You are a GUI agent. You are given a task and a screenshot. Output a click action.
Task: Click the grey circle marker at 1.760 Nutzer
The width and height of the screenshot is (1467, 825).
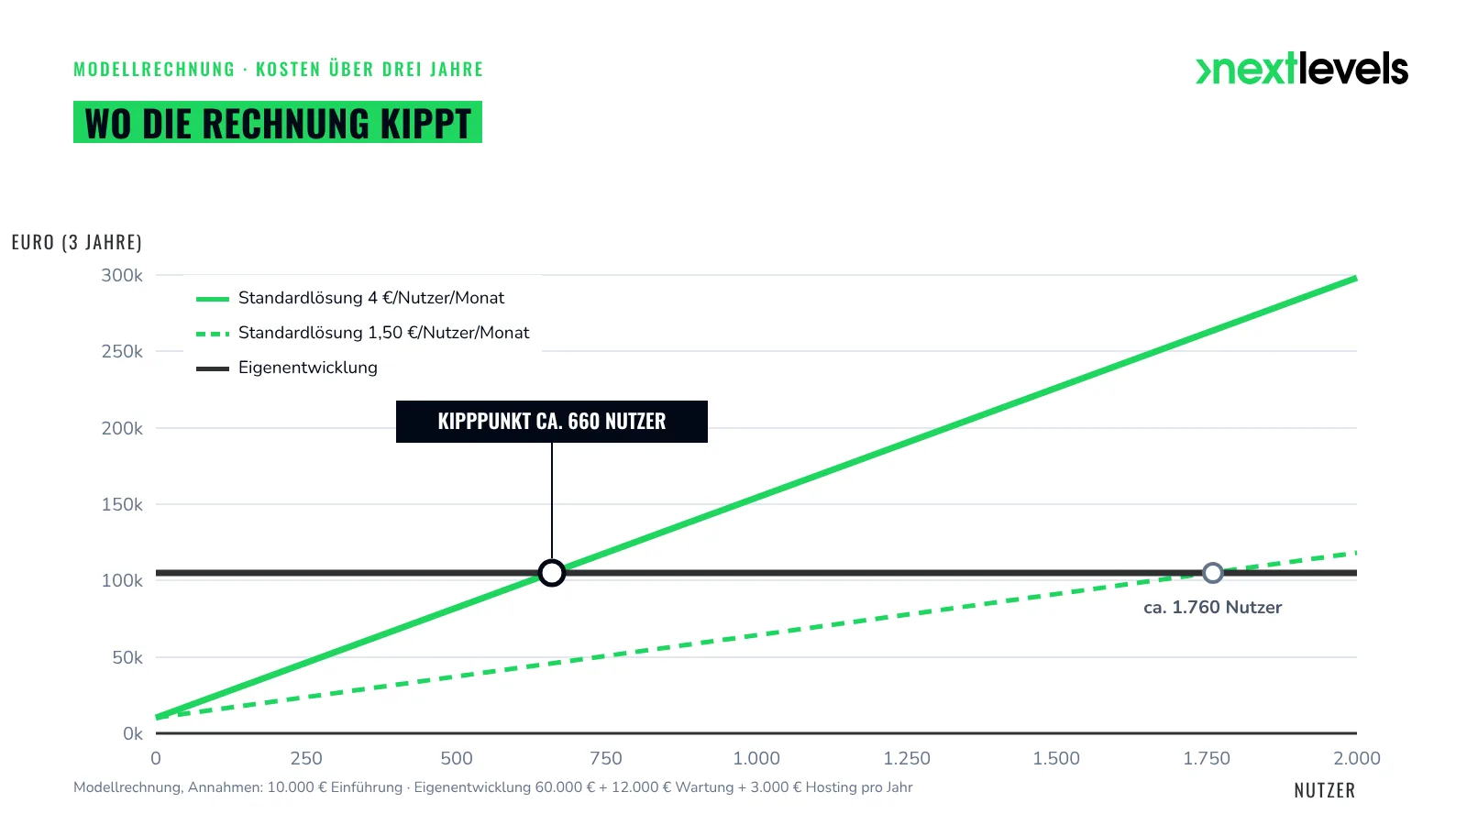(x=1213, y=573)
